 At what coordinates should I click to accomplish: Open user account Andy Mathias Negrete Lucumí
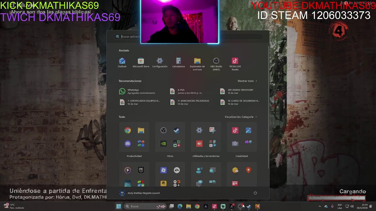tap(140, 193)
